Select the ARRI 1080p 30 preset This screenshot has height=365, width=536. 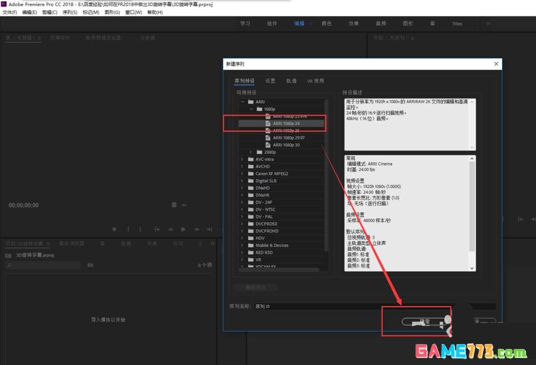[281, 145]
